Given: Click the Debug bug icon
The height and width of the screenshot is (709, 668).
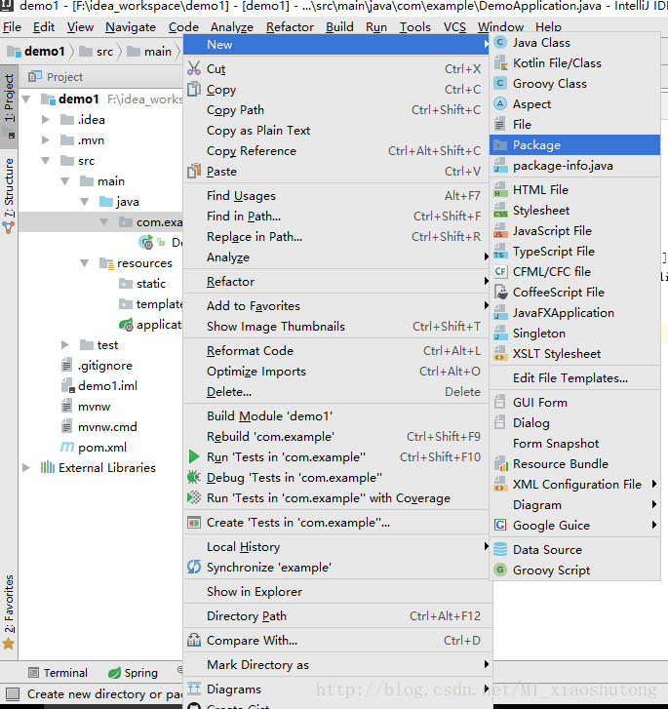Looking at the screenshot, I should pos(194,477).
